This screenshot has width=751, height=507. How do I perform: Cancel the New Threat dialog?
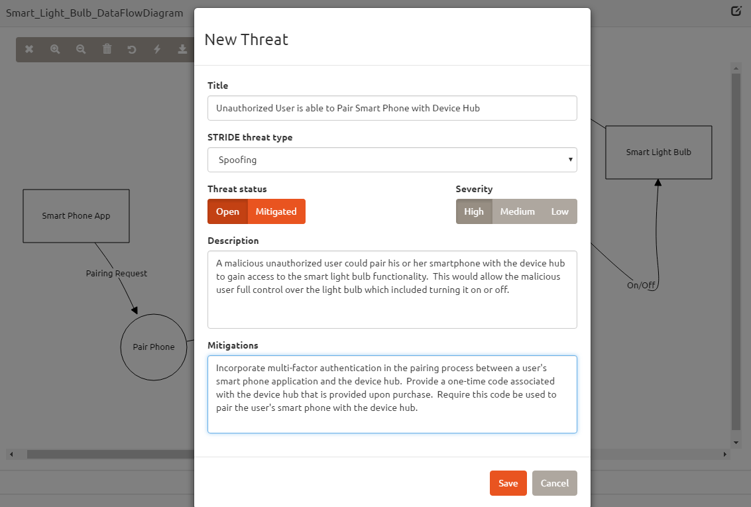coord(555,483)
